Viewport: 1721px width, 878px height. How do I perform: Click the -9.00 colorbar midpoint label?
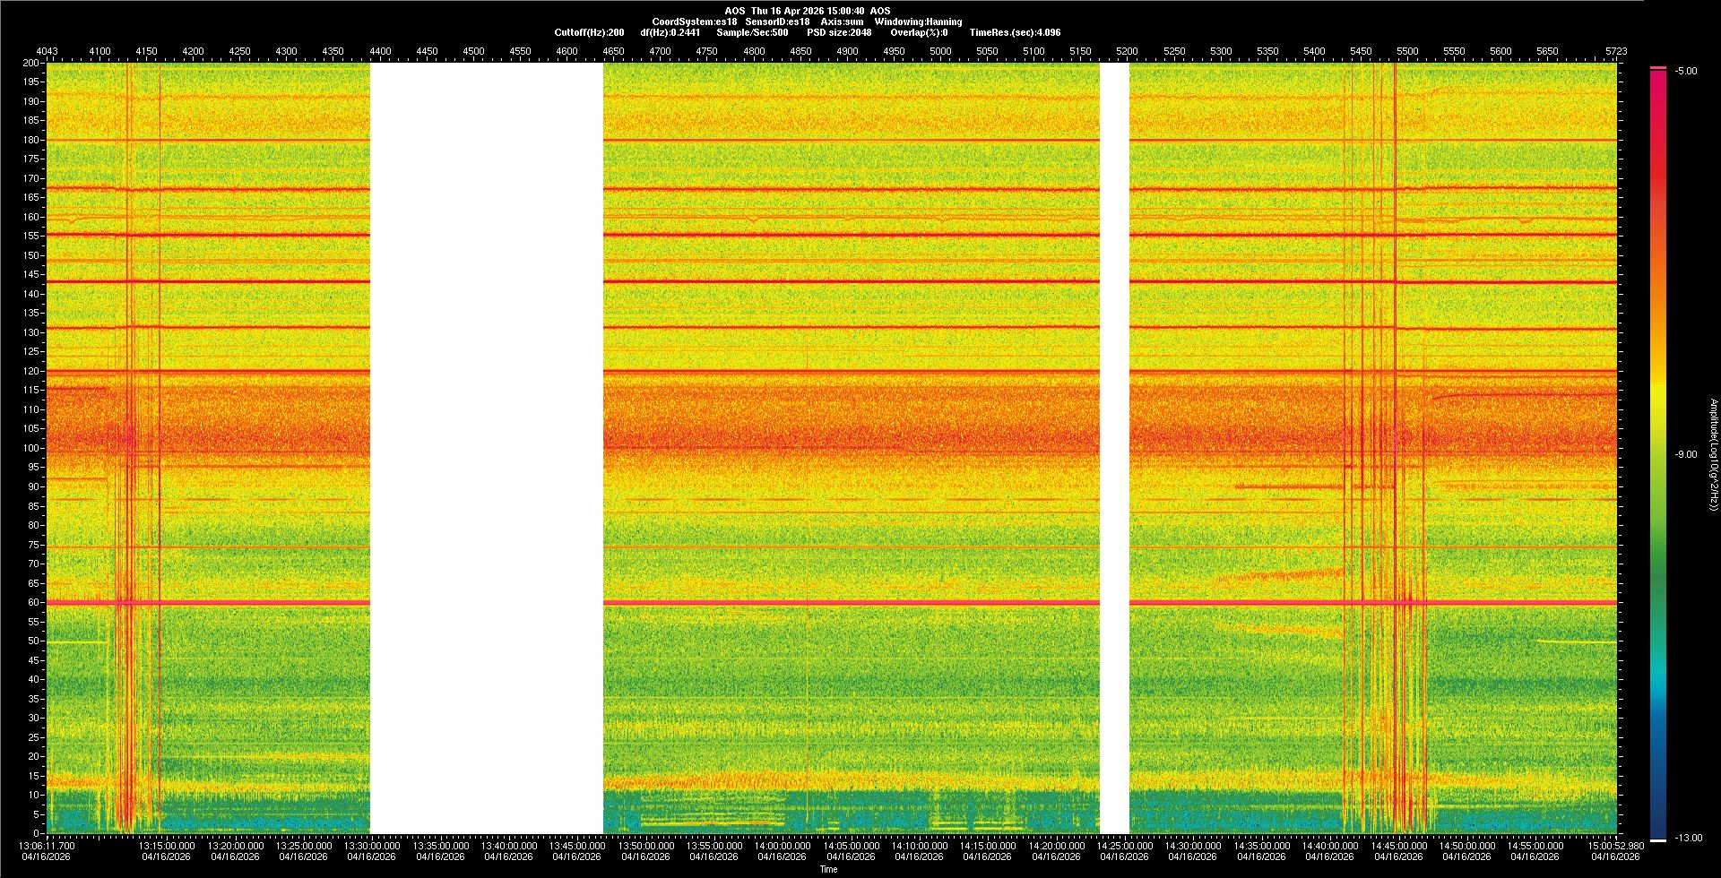(1686, 454)
